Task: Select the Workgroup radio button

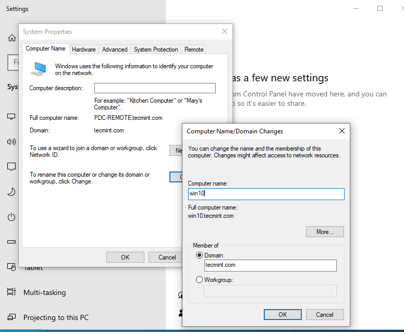Action: 199,280
